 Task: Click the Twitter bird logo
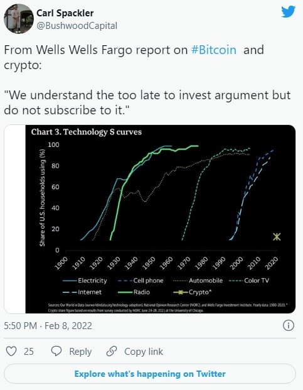pos(288,12)
